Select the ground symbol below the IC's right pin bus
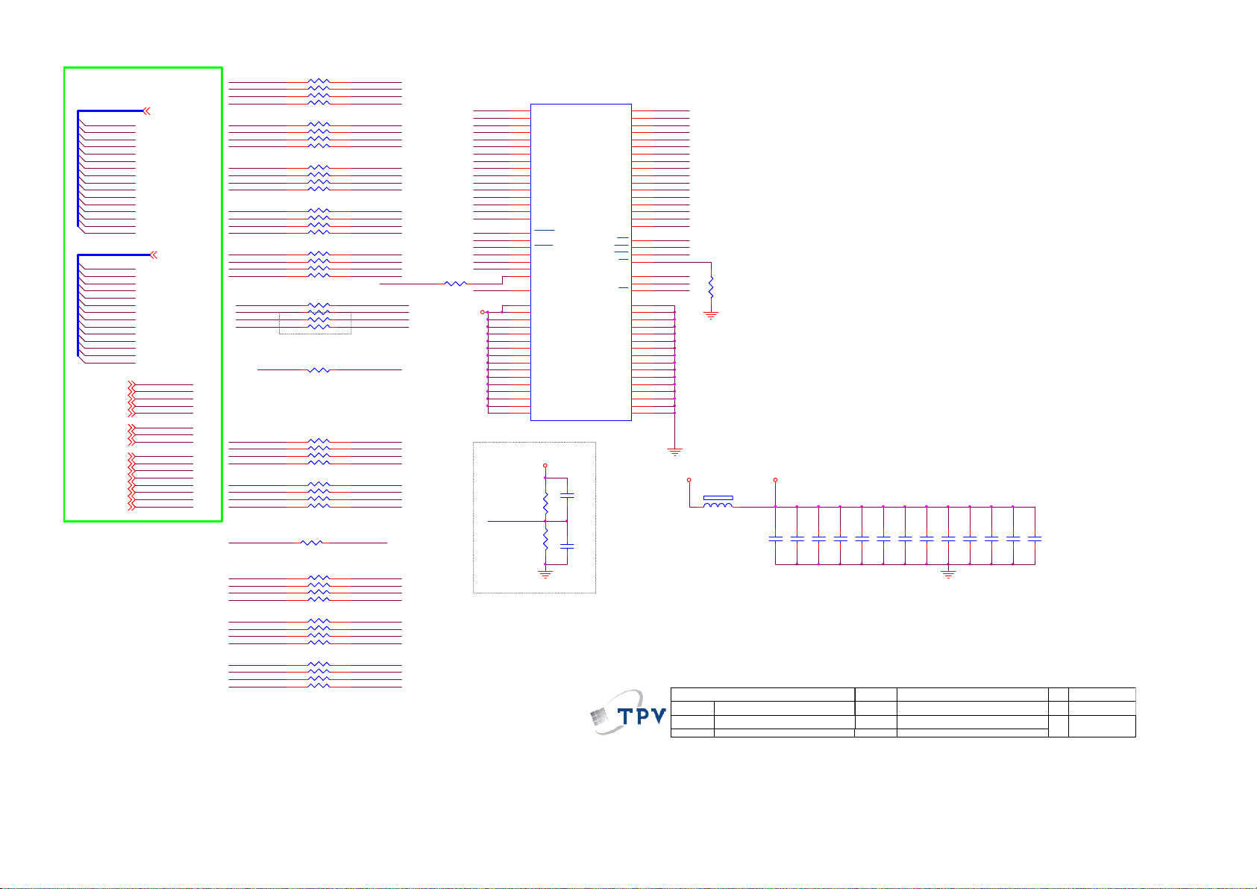The height and width of the screenshot is (889, 1257). pos(674,452)
